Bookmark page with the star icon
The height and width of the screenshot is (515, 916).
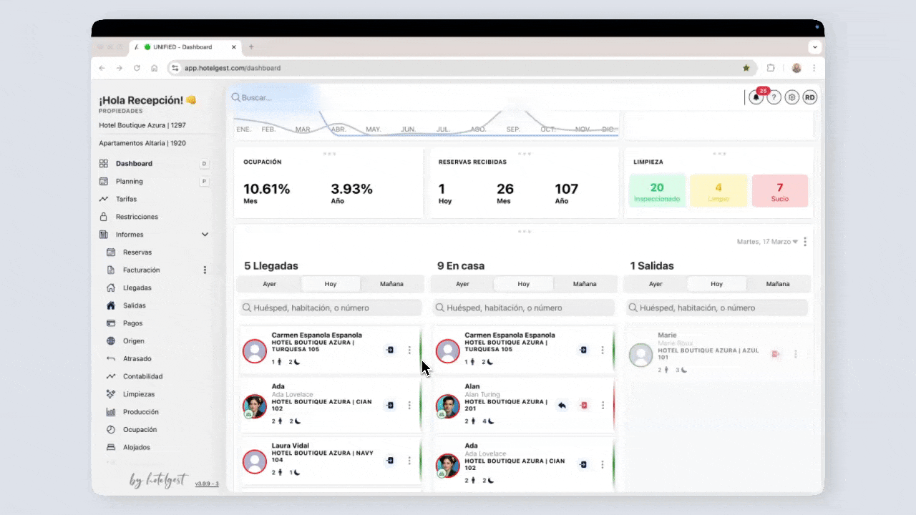pos(746,68)
